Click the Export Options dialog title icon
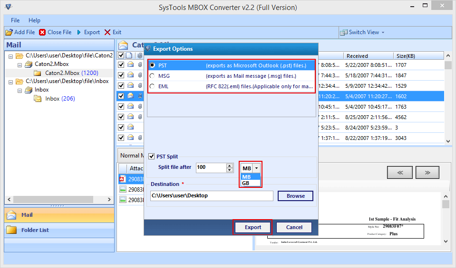This screenshot has height=268, width=456. tap(148, 48)
